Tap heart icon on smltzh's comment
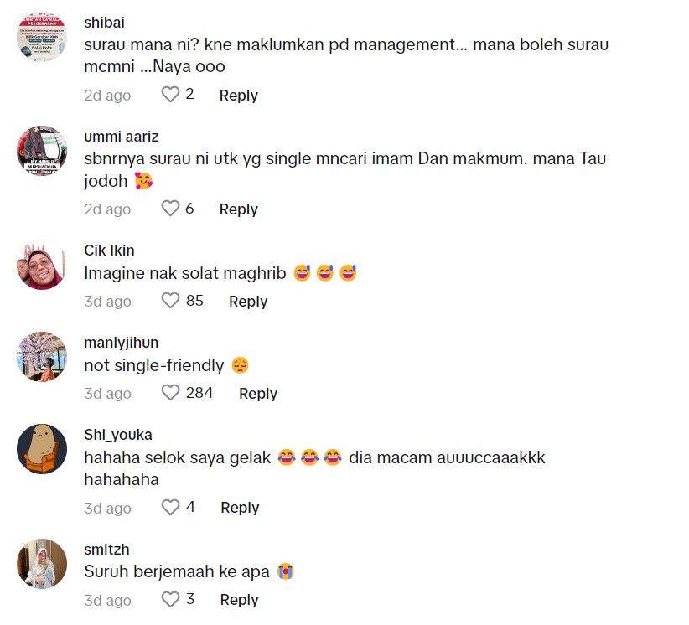Viewport: 689px width, 625px height. click(170, 600)
